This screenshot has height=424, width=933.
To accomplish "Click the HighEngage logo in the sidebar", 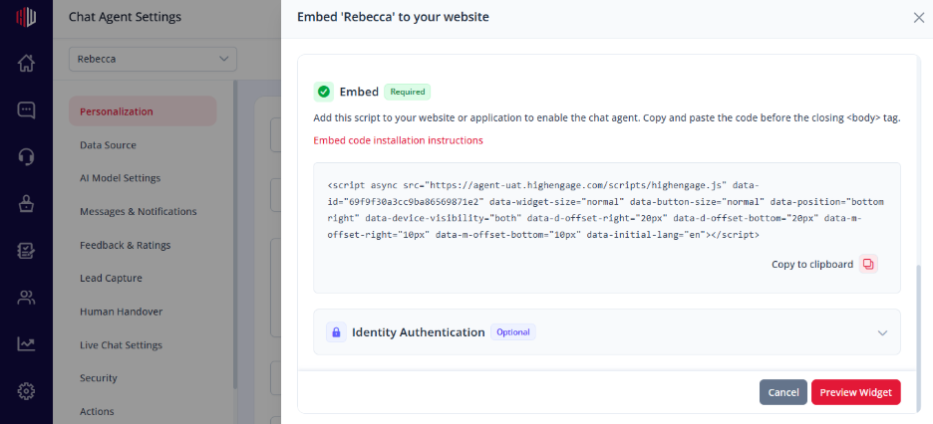I will 26,17.
